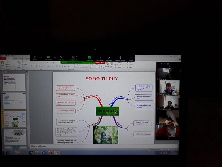The width and height of the screenshot is (222, 167).
Task: Switch Zoom video panel to grid view
Action: tap(168, 64)
